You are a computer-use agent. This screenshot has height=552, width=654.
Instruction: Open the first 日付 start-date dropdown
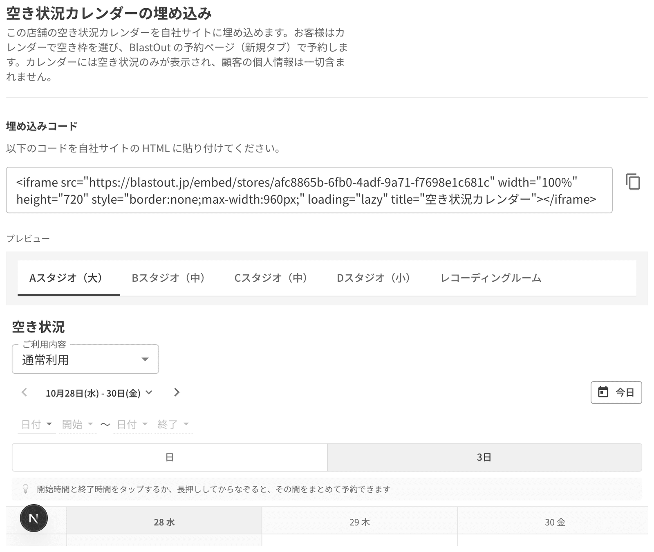pyautogui.click(x=36, y=424)
